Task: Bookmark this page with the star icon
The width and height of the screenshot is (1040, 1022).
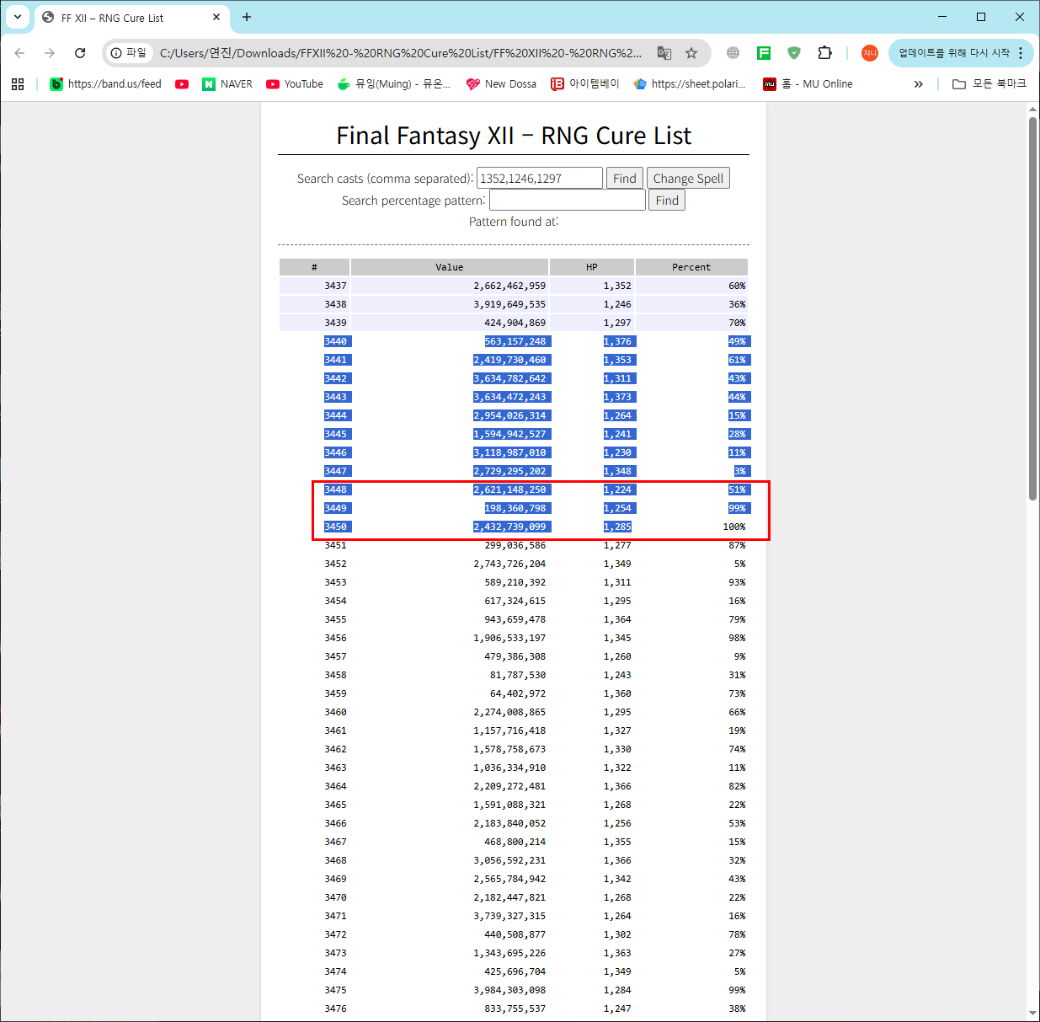Action: pos(691,53)
